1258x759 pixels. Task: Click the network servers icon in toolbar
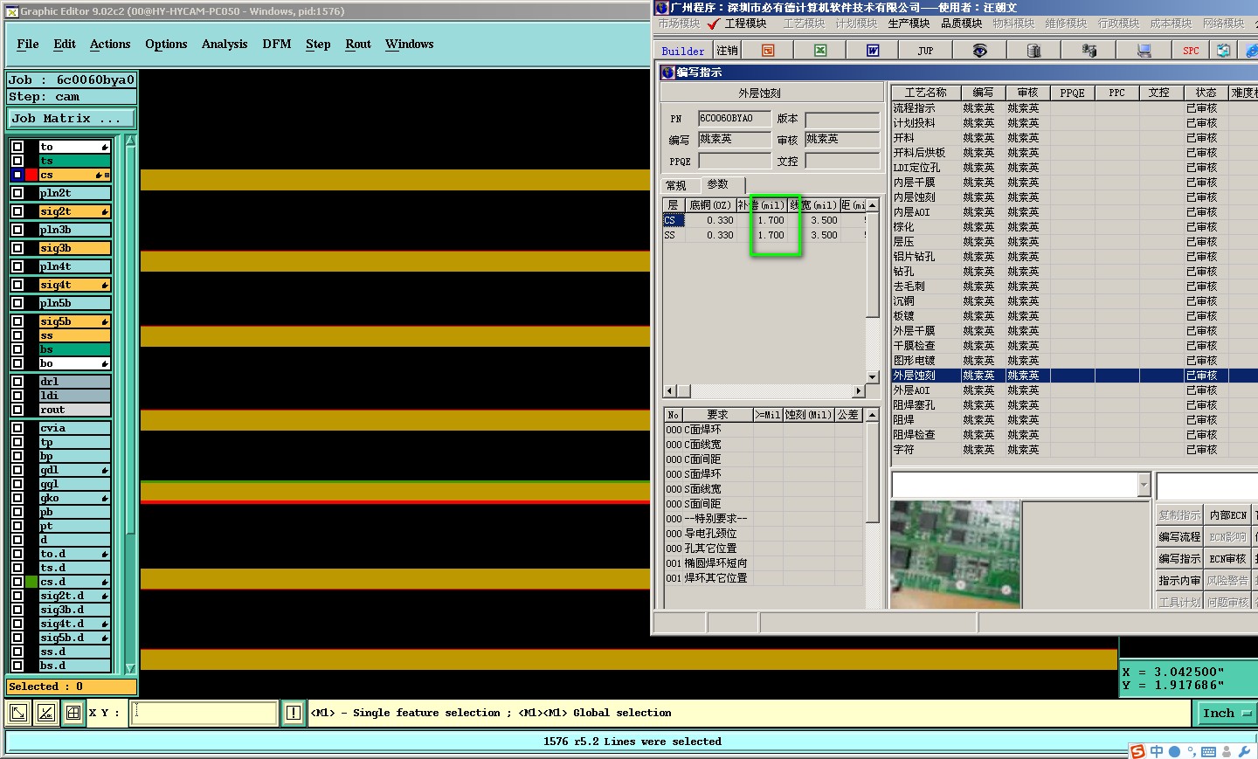click(x=1089, y=51)
